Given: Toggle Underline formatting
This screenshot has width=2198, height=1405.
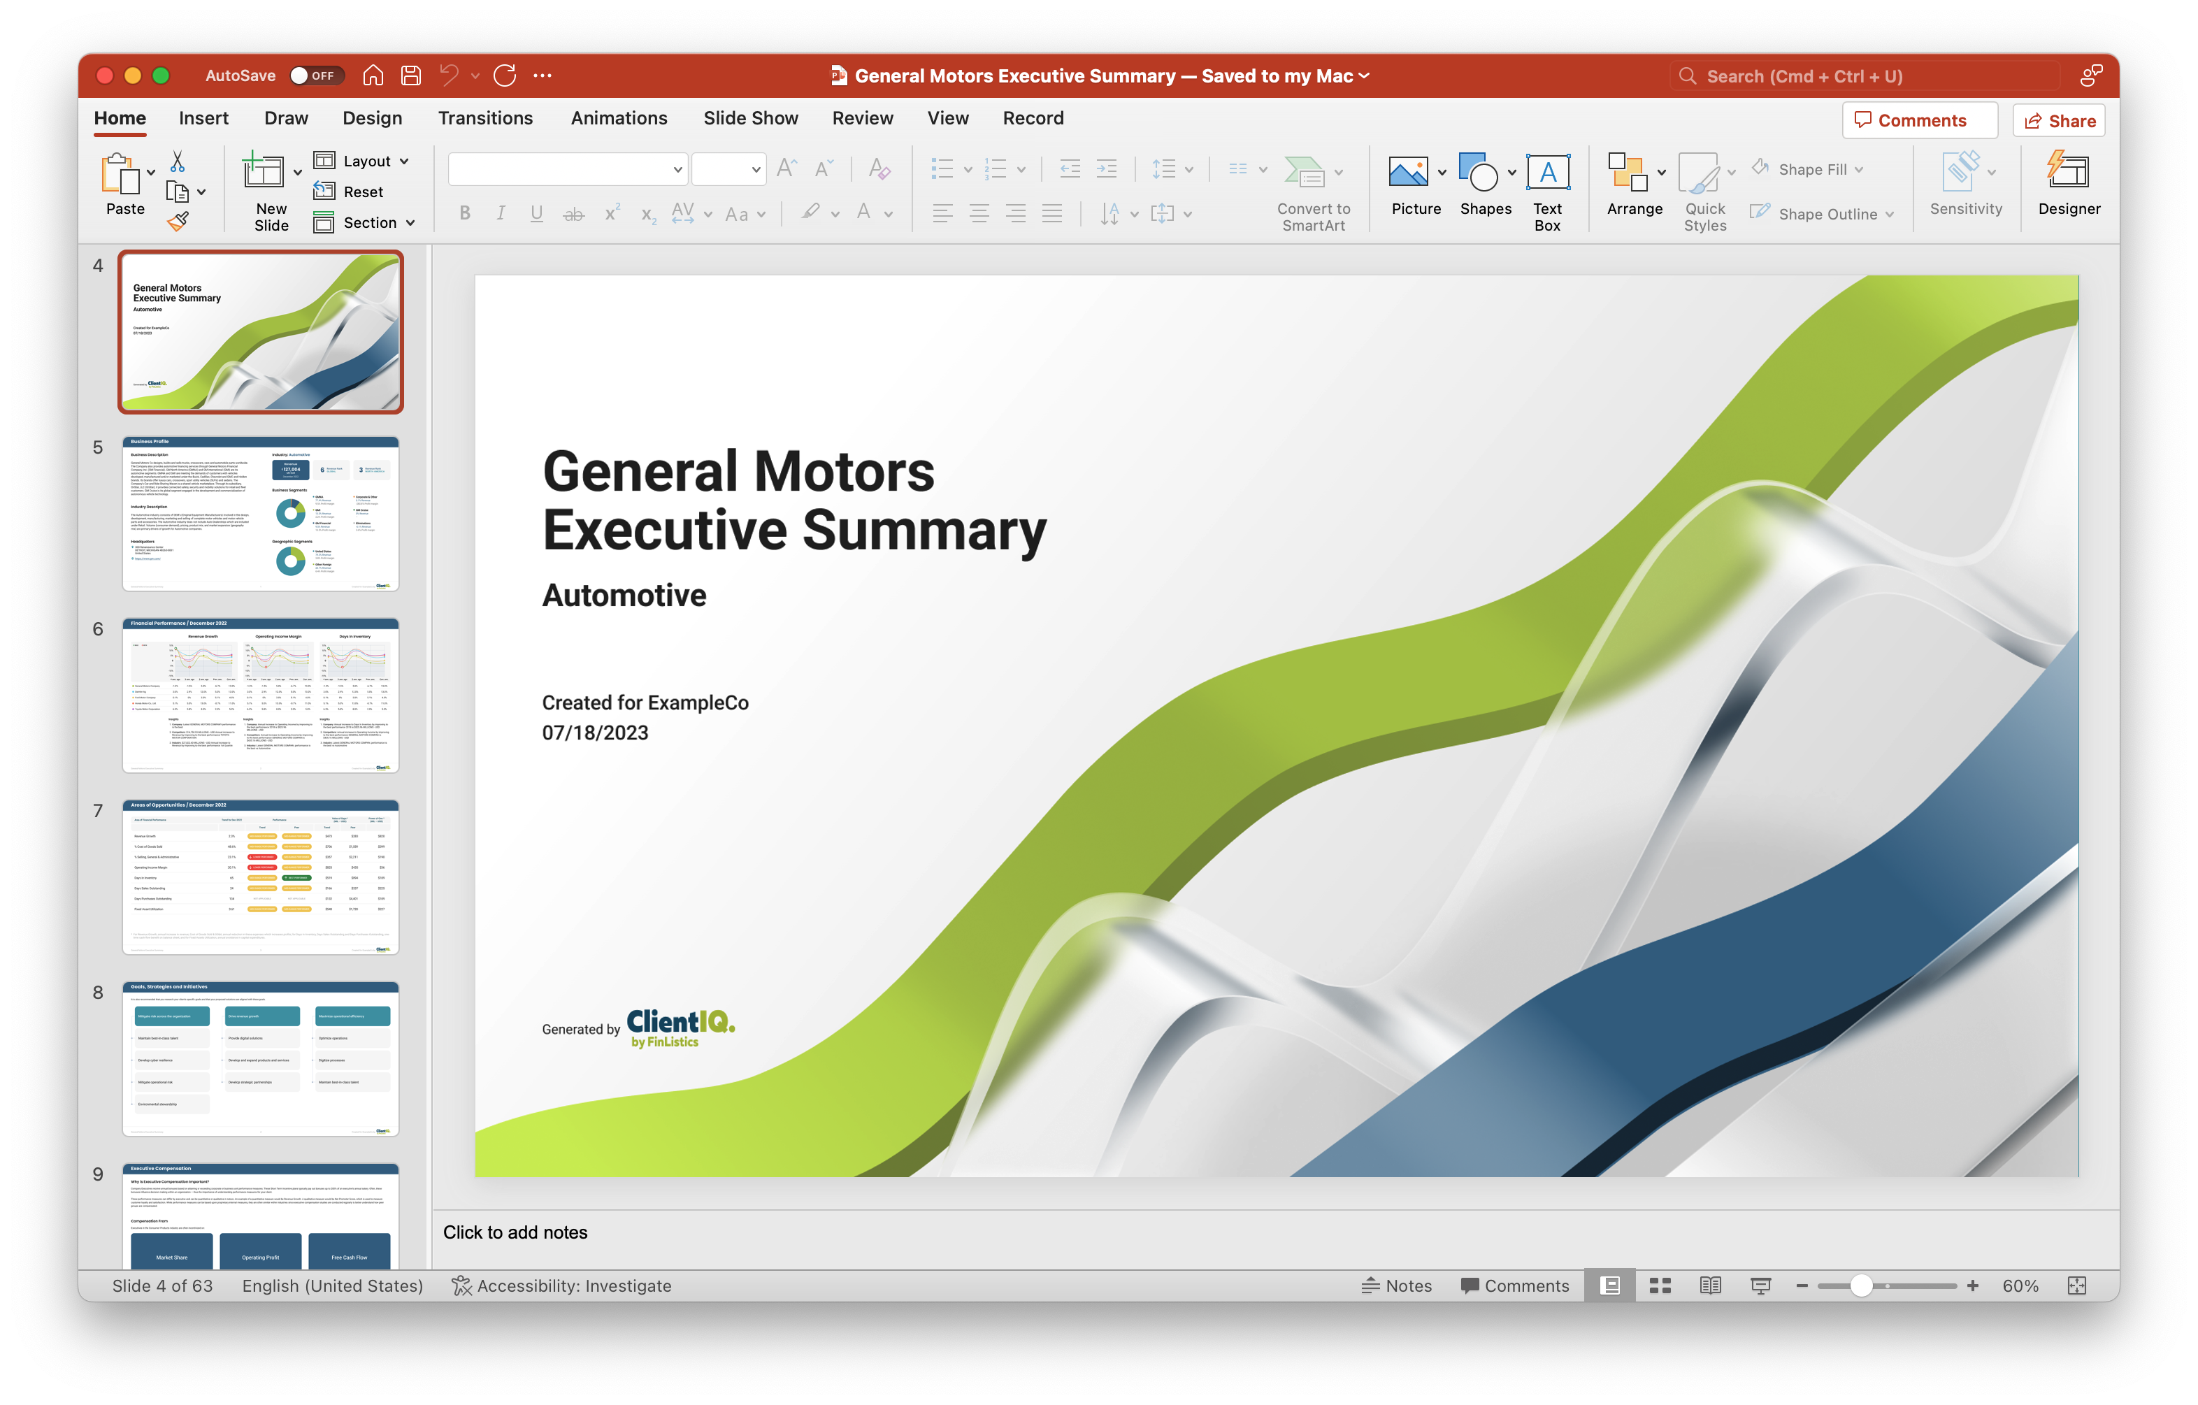Looking at the screenshot, I should (537, 214).
